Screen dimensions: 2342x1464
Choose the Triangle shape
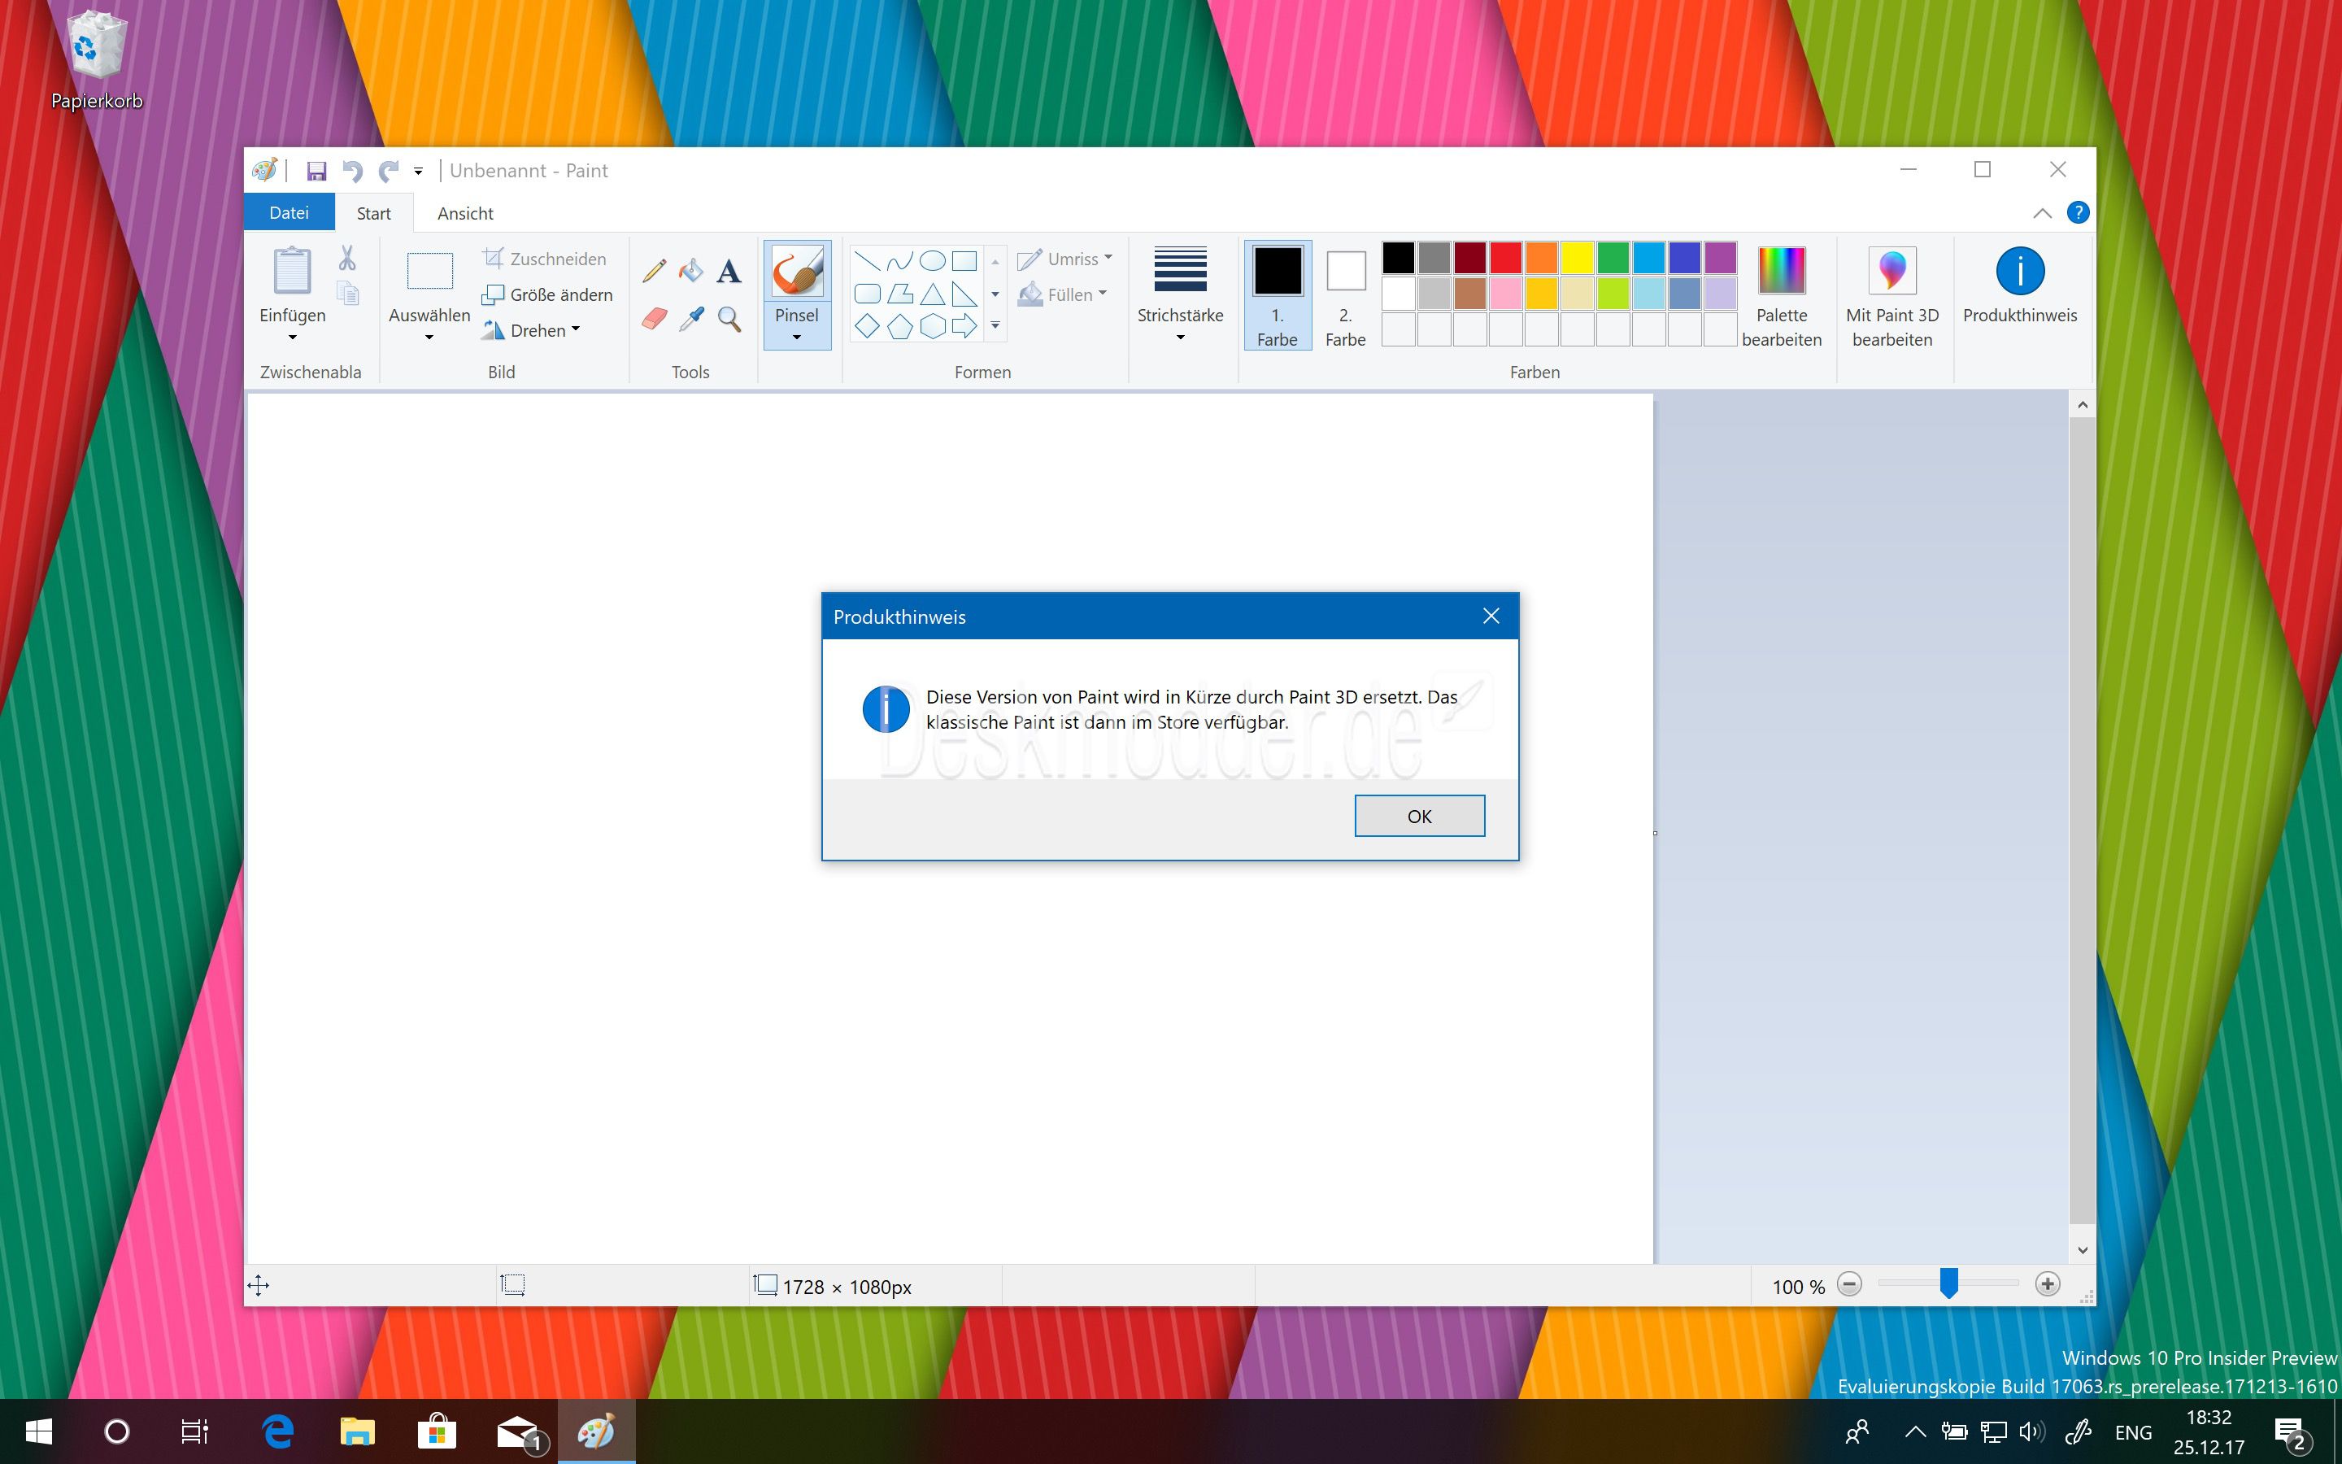(932, 294)
